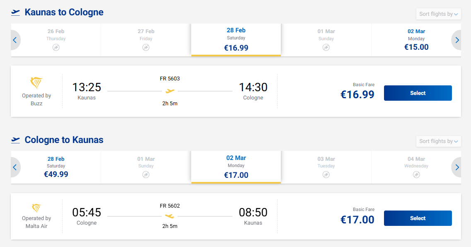Click the plane icon beside Cologne to Kaunas
Screen dimensions: 471x247
(x=16, y=140)
